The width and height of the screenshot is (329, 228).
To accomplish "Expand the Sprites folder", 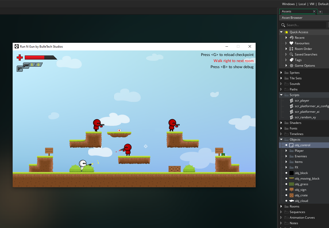I will (x=281, y=72).
